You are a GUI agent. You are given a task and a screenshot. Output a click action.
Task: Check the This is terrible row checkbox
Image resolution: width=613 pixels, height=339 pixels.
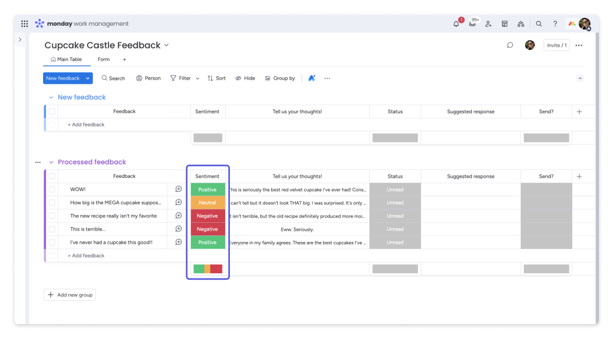pos(52,229)
